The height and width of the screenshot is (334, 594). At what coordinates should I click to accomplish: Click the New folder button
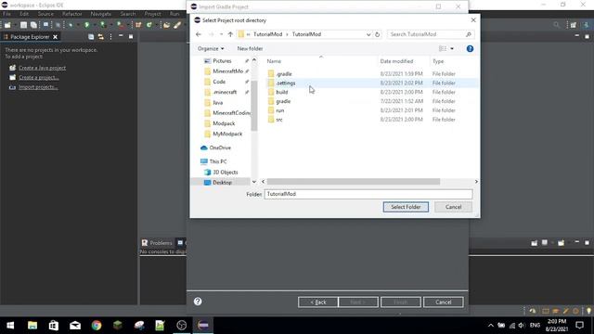coord(250,48)
